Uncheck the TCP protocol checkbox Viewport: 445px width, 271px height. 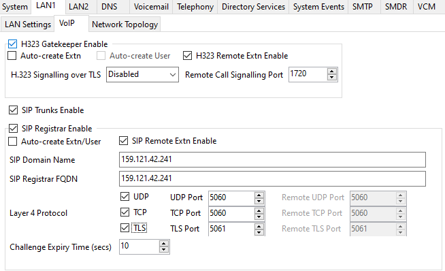(x=125, y=212)
